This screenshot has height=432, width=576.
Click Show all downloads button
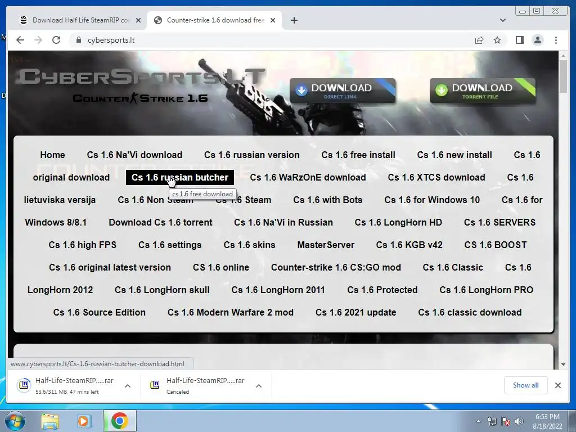(526, 385)
